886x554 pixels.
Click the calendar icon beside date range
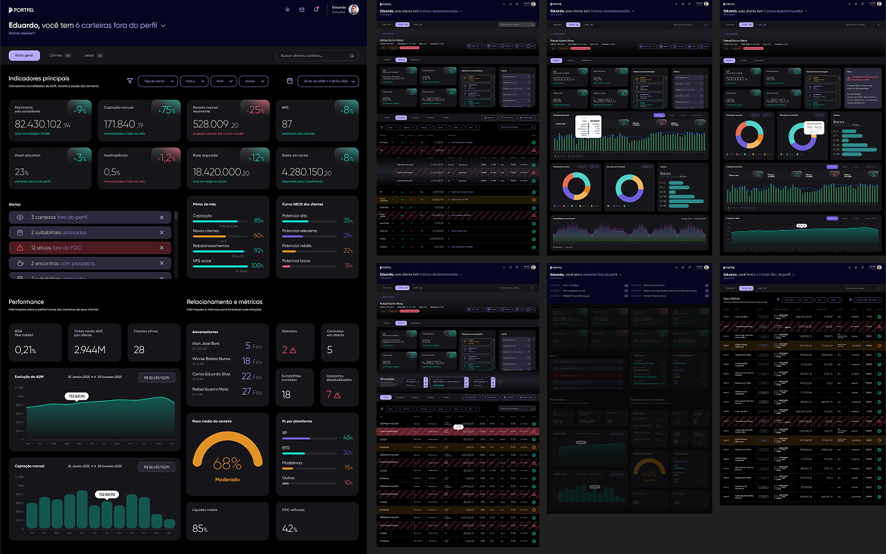(x=289, y=81)
